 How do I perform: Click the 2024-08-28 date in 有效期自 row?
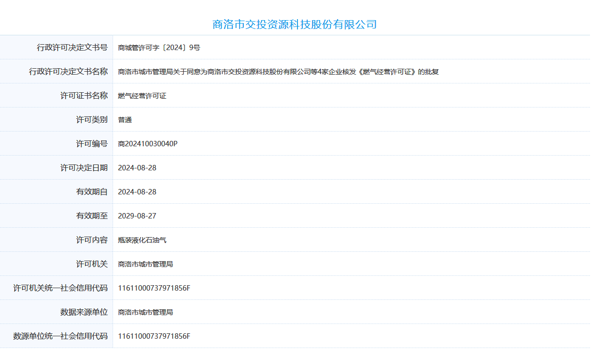[137, 192]
